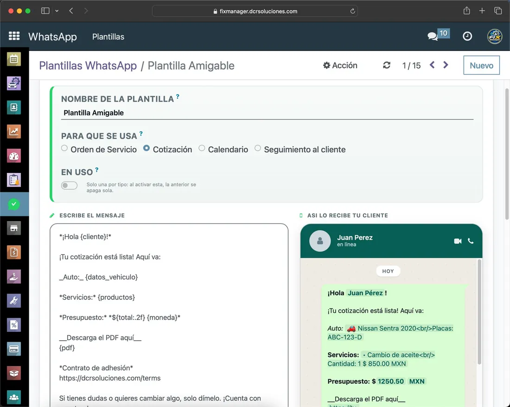Open the credit card app icon
The width and height of the screenshot is (510, 407).
(x=13, y=349)
